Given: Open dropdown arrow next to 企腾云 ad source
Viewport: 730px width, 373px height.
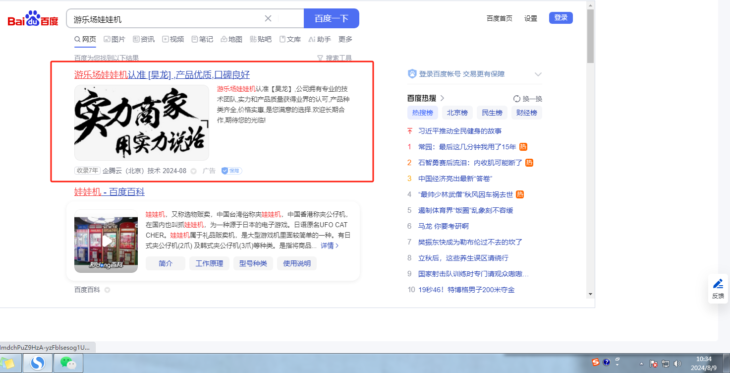Looking at the screenshot, I should point(194,171).
